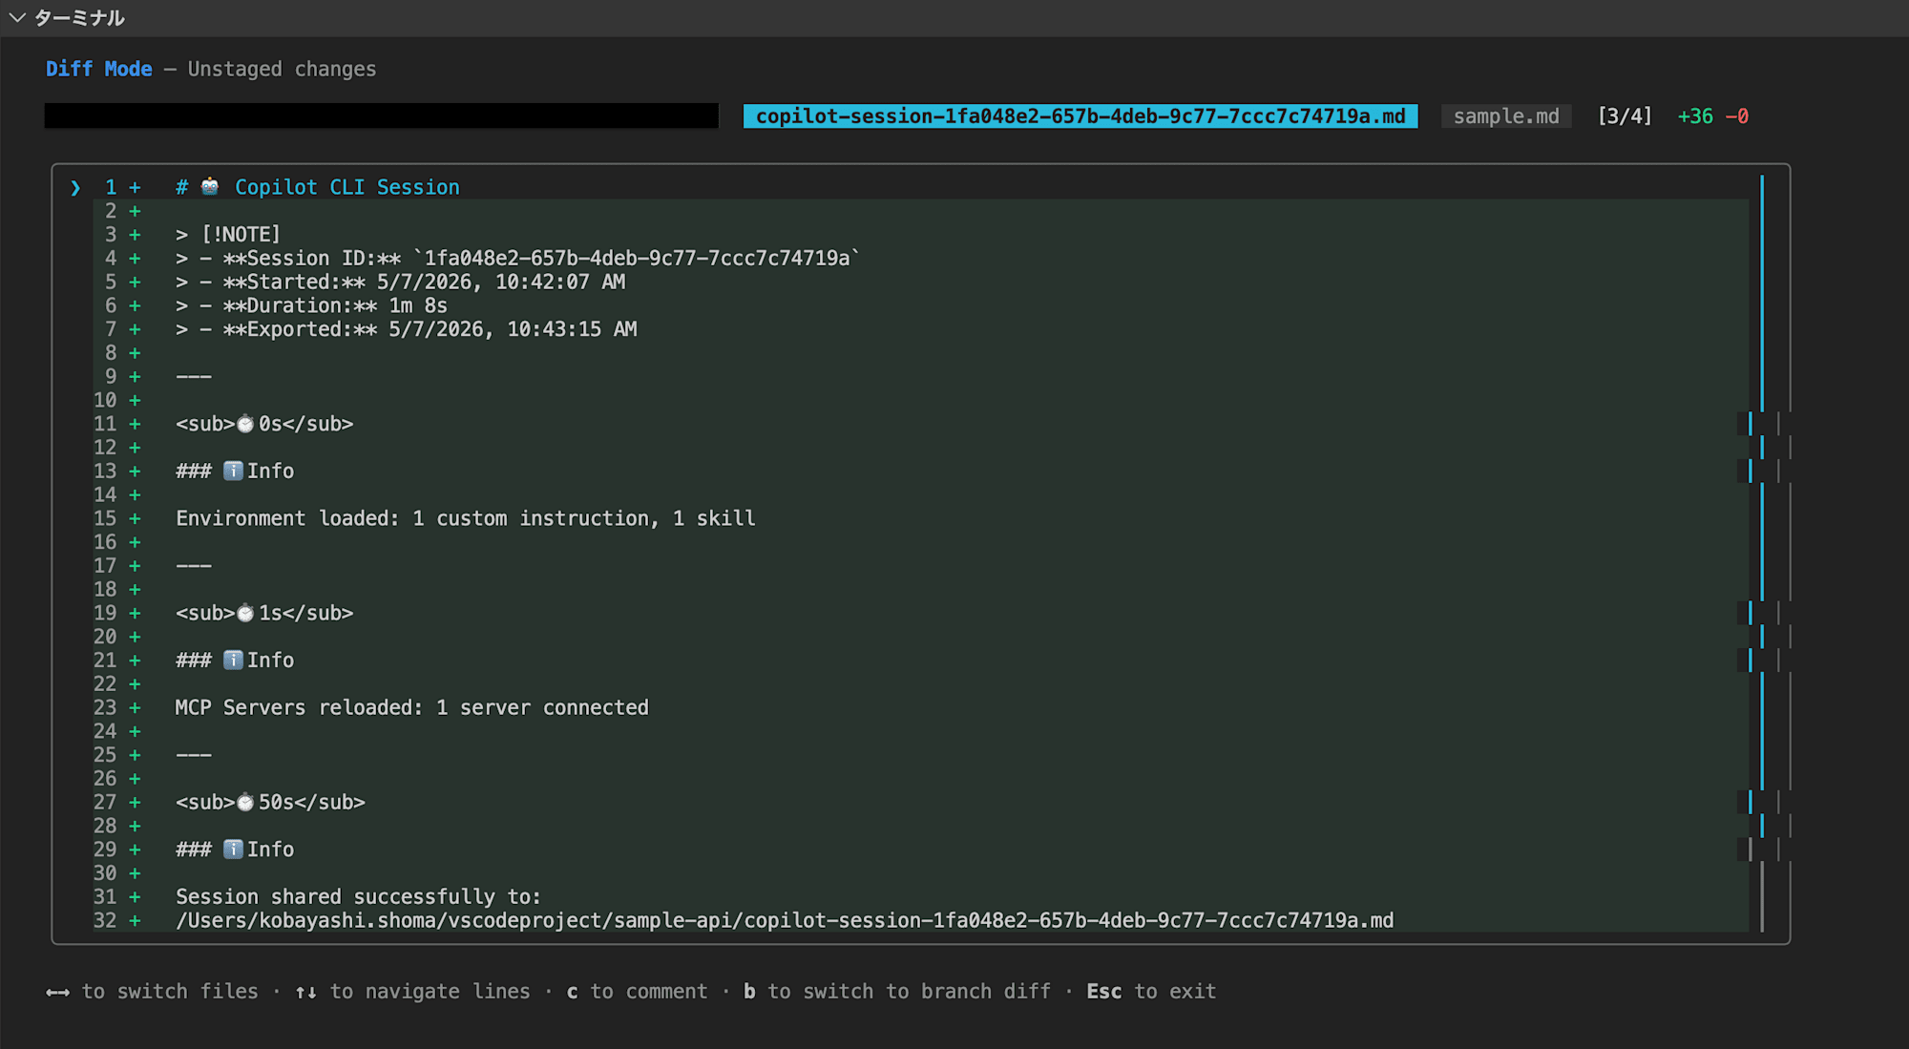Click the 'to navigate lines' hint
Image resolution: width=1909 pixels, height=1049 pixels.
point(412,992)
